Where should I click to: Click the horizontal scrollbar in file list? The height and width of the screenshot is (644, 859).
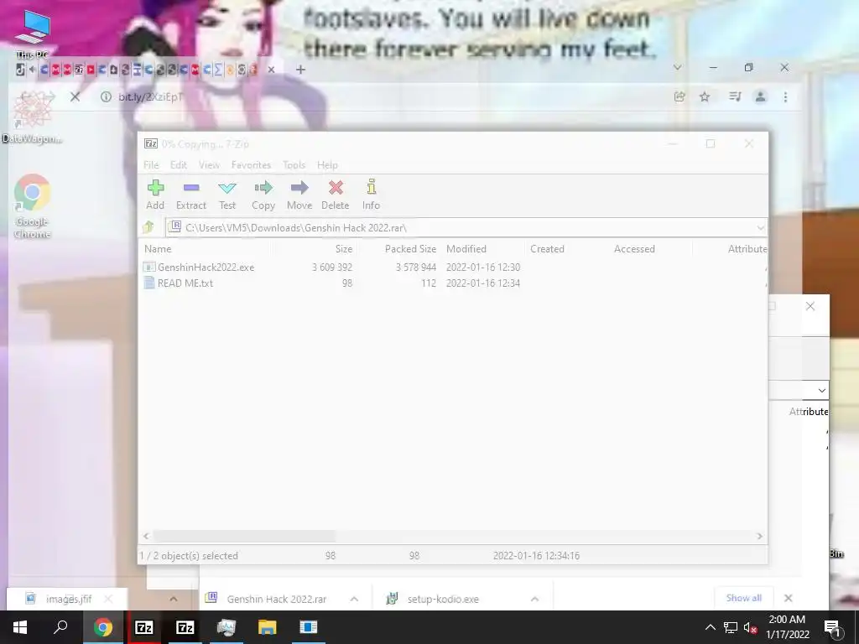(x=244, y=536)
